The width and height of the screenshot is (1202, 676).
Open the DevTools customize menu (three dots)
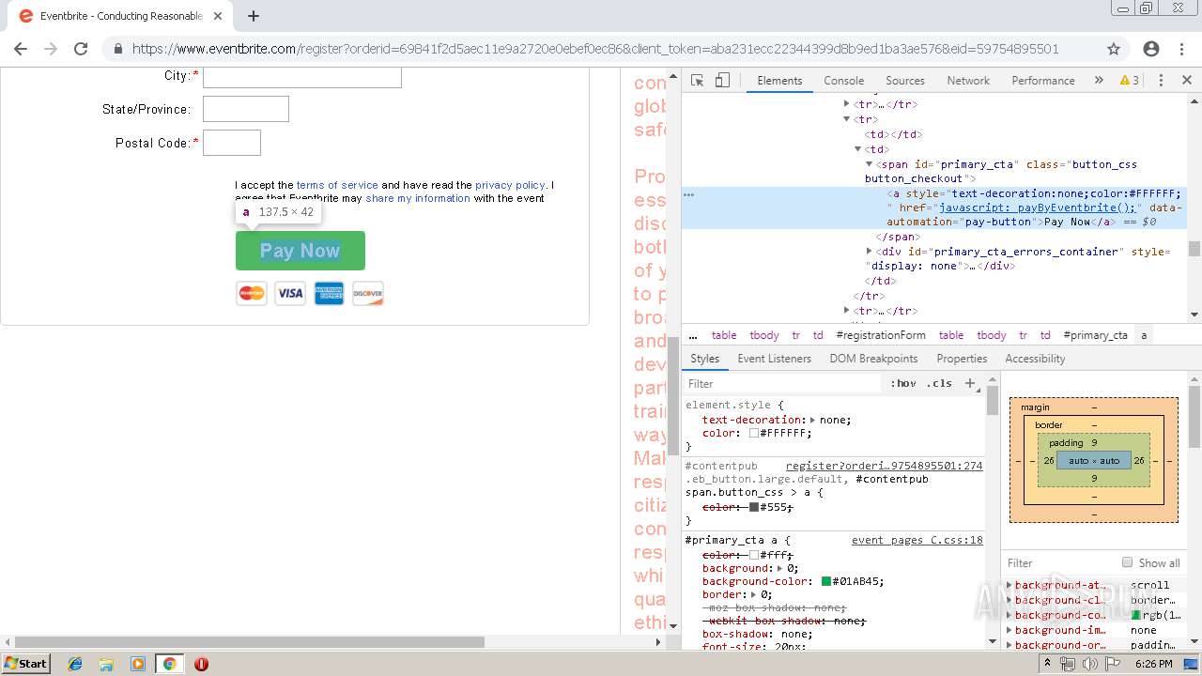coord(1161,81)
